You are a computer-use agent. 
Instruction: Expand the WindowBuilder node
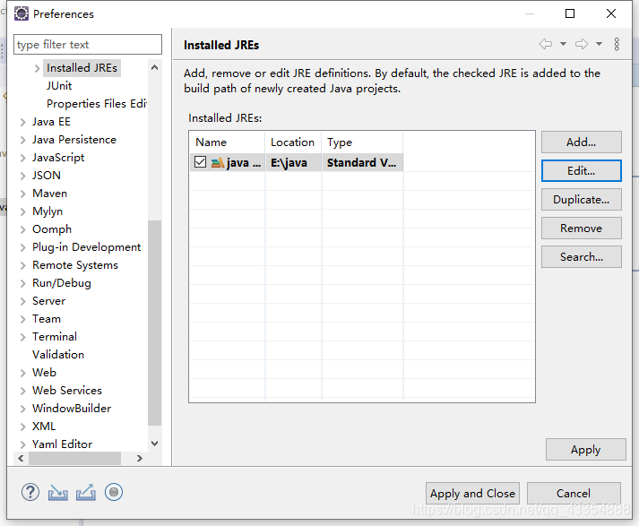tap(22, 409)
